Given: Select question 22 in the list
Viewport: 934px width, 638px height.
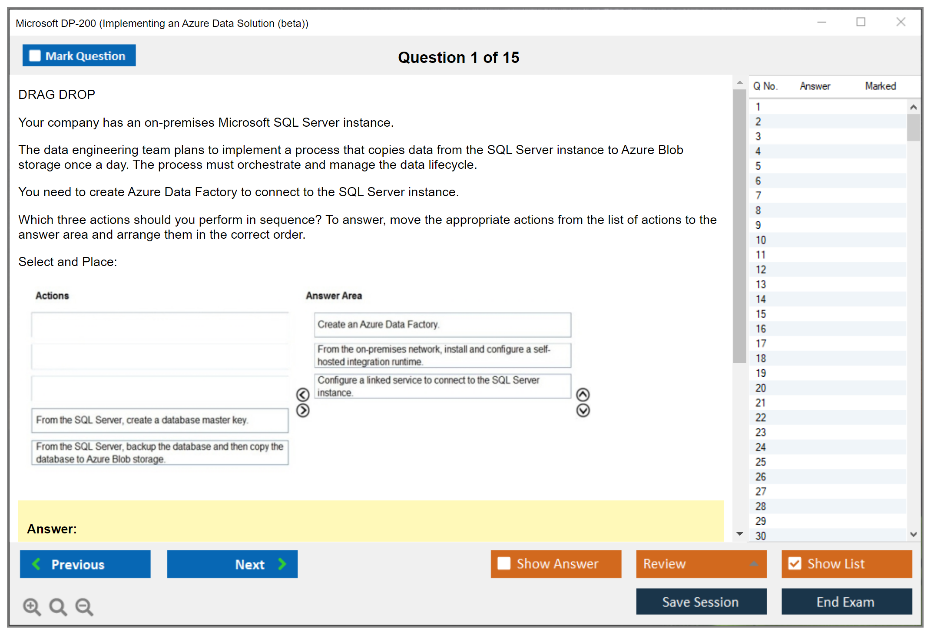Looking at the screenshot, I should [761, 418].
